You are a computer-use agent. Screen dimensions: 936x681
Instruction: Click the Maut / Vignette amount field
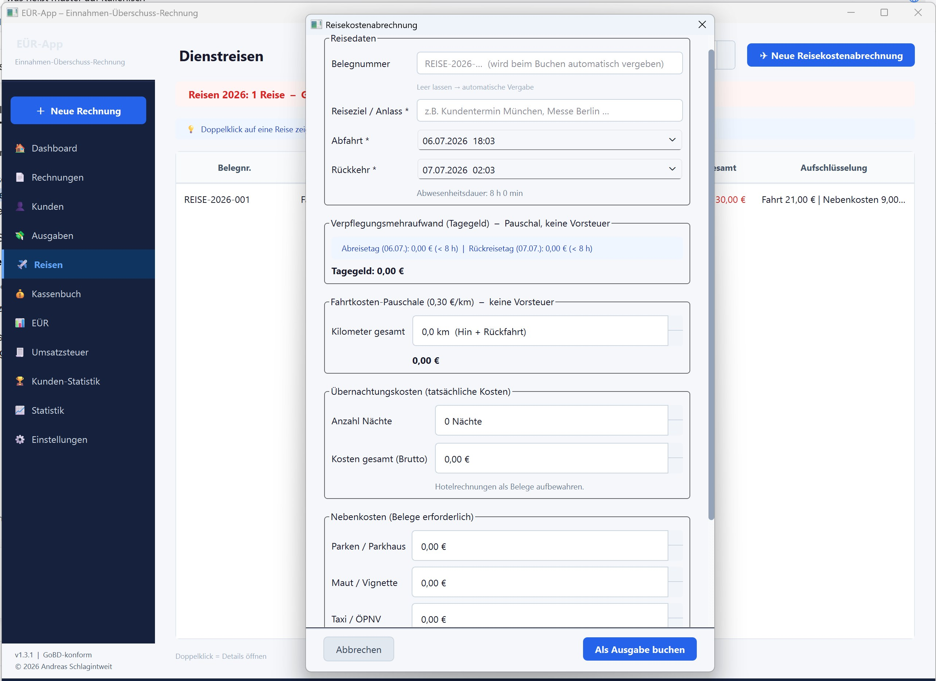coord(540,582)
